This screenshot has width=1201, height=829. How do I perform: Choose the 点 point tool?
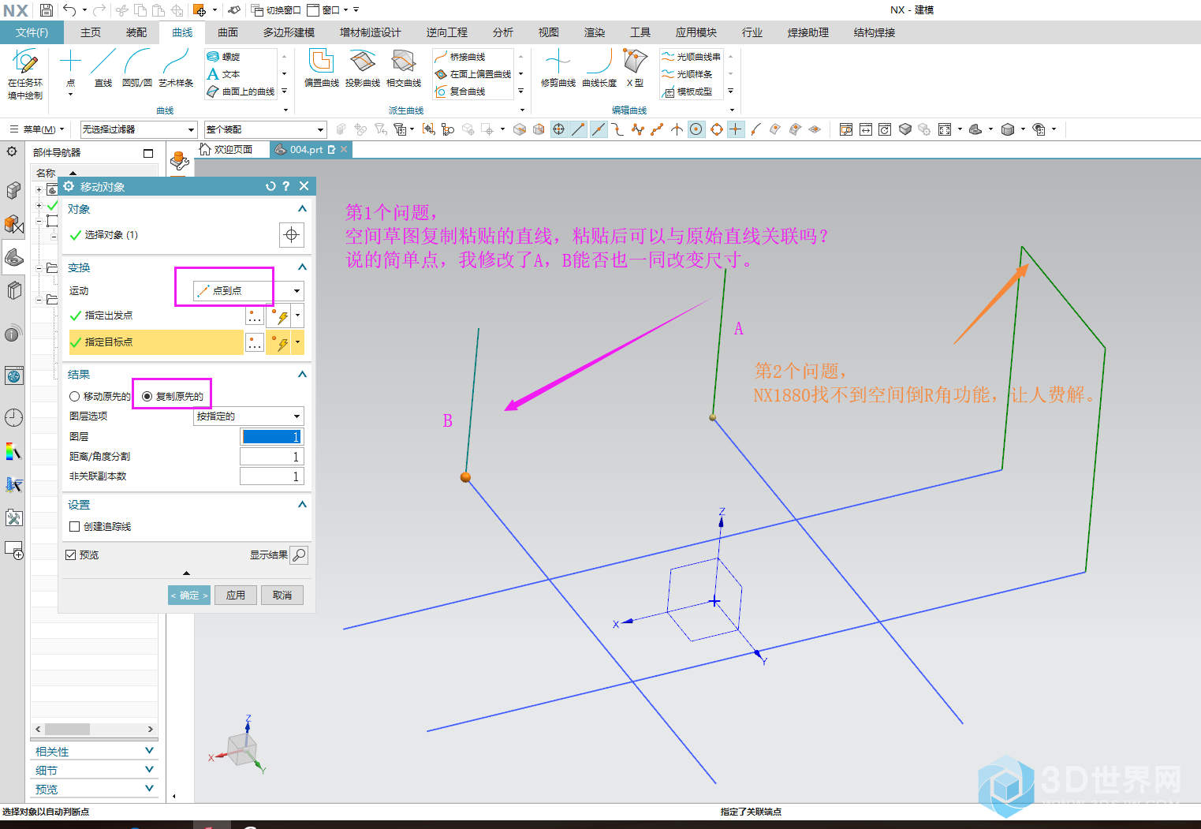(70, 69)
